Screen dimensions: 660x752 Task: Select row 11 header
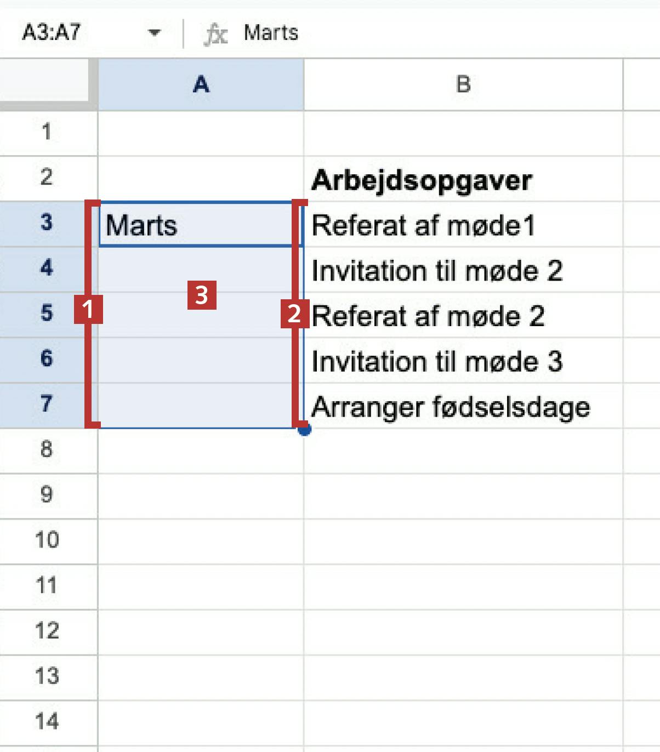pos(47,585)
